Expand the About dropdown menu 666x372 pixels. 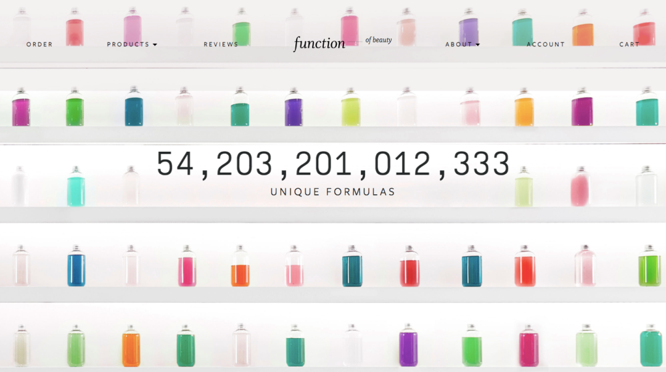[462, 44]
